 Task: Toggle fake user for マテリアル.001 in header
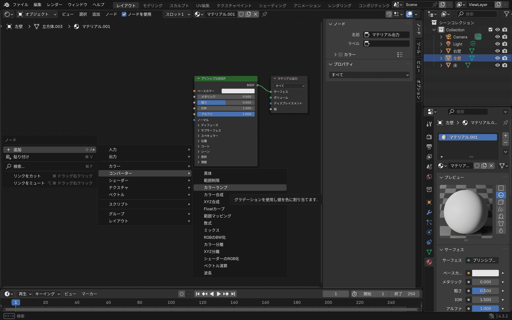click(241, 14)
